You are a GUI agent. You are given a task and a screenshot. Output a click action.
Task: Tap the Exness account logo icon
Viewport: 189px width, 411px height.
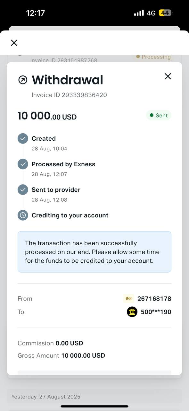(128, 299)
